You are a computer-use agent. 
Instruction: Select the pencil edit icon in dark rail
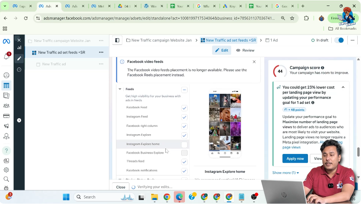(x=19, y=58)
